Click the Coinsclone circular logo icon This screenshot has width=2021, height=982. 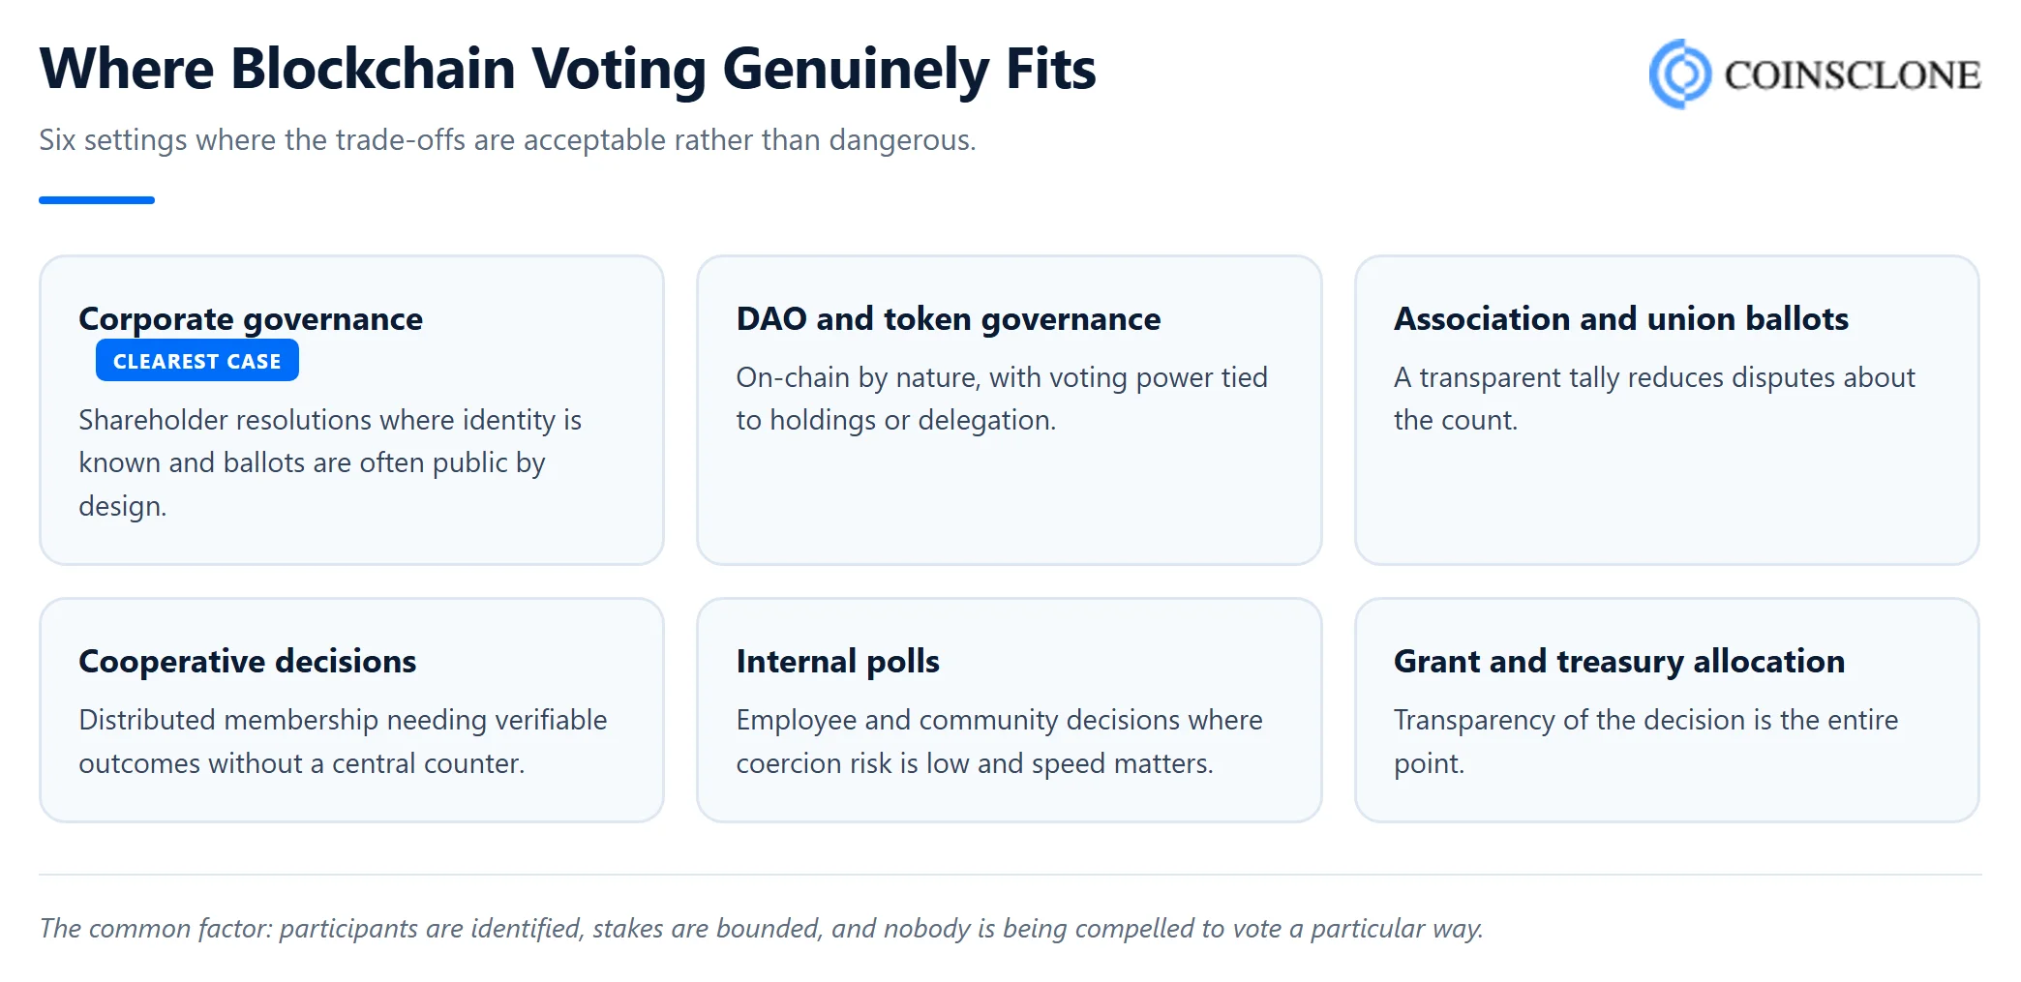coord(1681,74)
